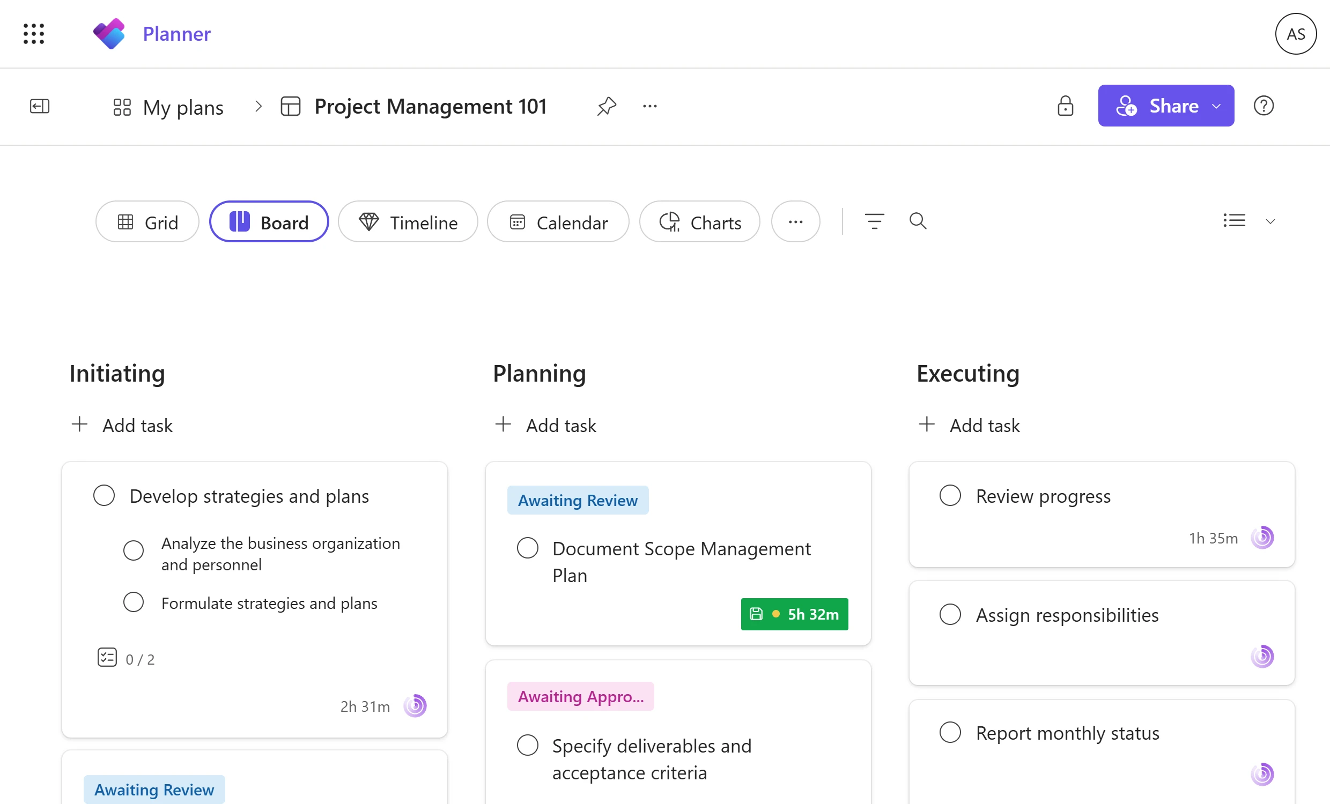Open plan options ellipsis next to pin
This screenshot has width=1330, height=804.
(x=650, y=106)
